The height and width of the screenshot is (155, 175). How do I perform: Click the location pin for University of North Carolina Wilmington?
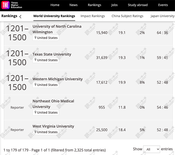click(35, 38)
